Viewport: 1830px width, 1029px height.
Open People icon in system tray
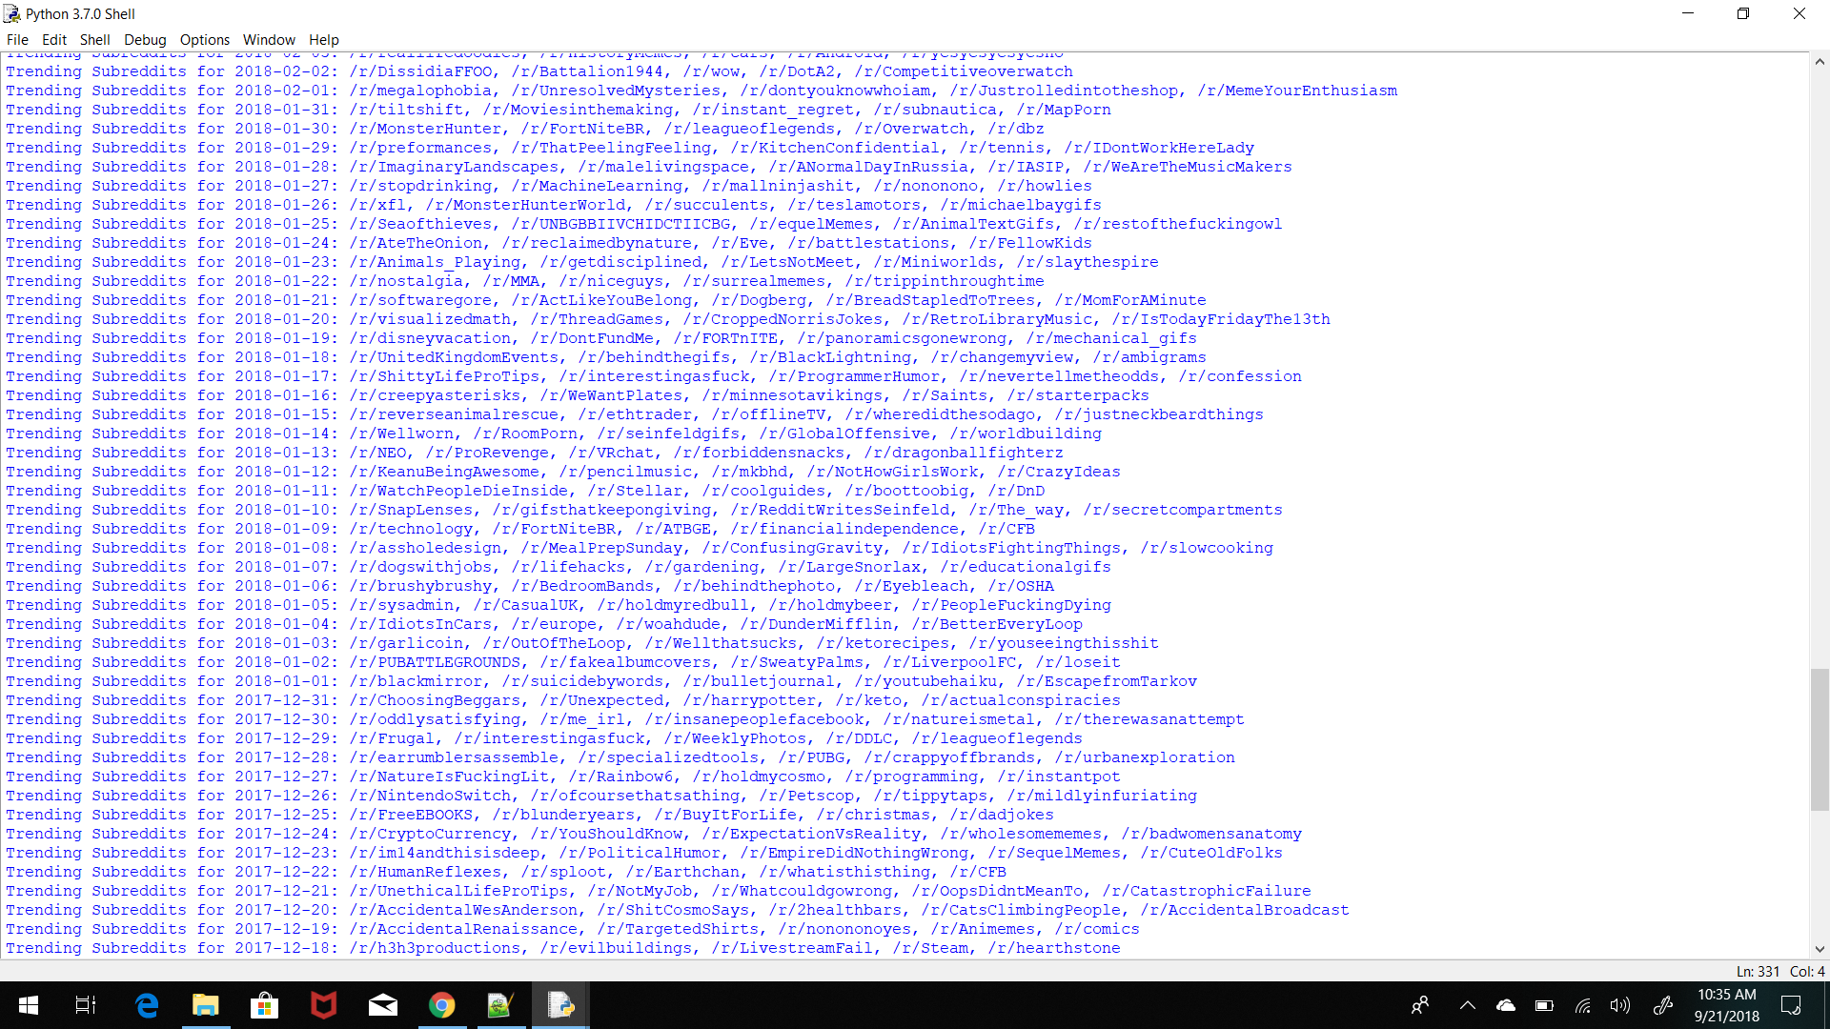(x=1420, y=1005)
